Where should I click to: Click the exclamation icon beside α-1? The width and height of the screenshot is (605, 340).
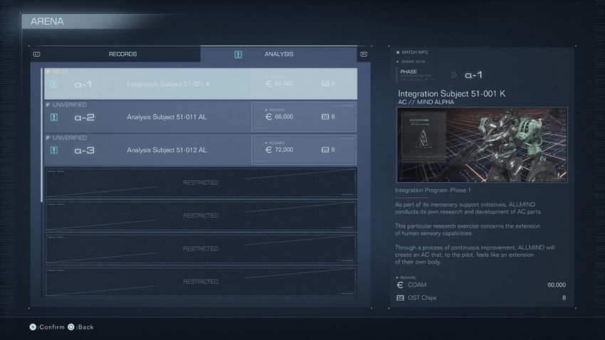[x=54, y=84]
